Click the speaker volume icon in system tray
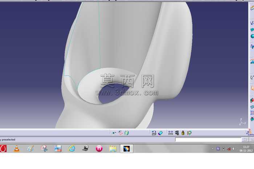The height and width of the screenshot is (169, 254). pyautogui.click(x=233, y=149)
